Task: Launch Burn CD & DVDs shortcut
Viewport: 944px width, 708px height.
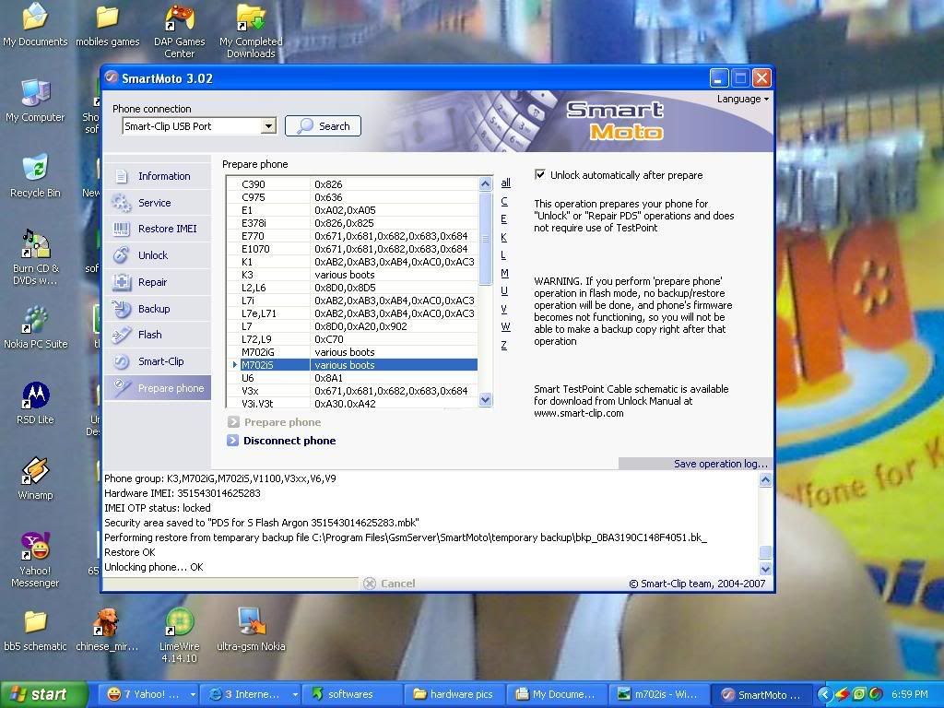Action: click(x=35, y=243)
